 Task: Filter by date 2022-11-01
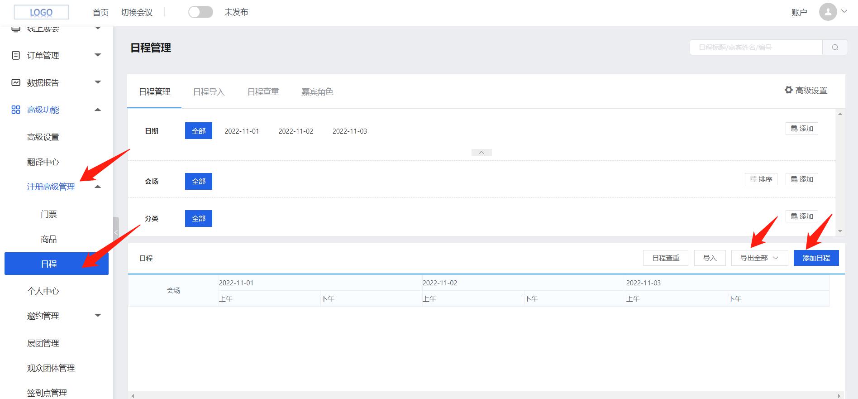click(242, 131)
